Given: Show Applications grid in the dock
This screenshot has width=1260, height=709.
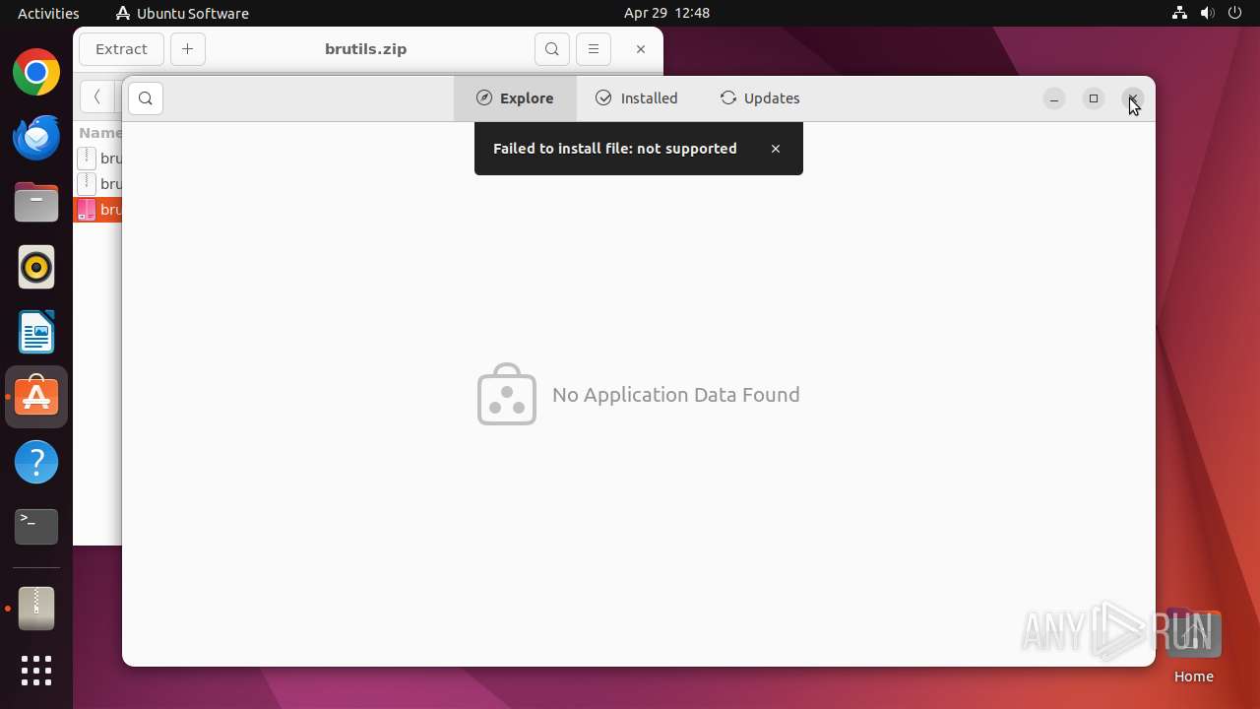Looking at the screenshot, I should pos(36,671).
